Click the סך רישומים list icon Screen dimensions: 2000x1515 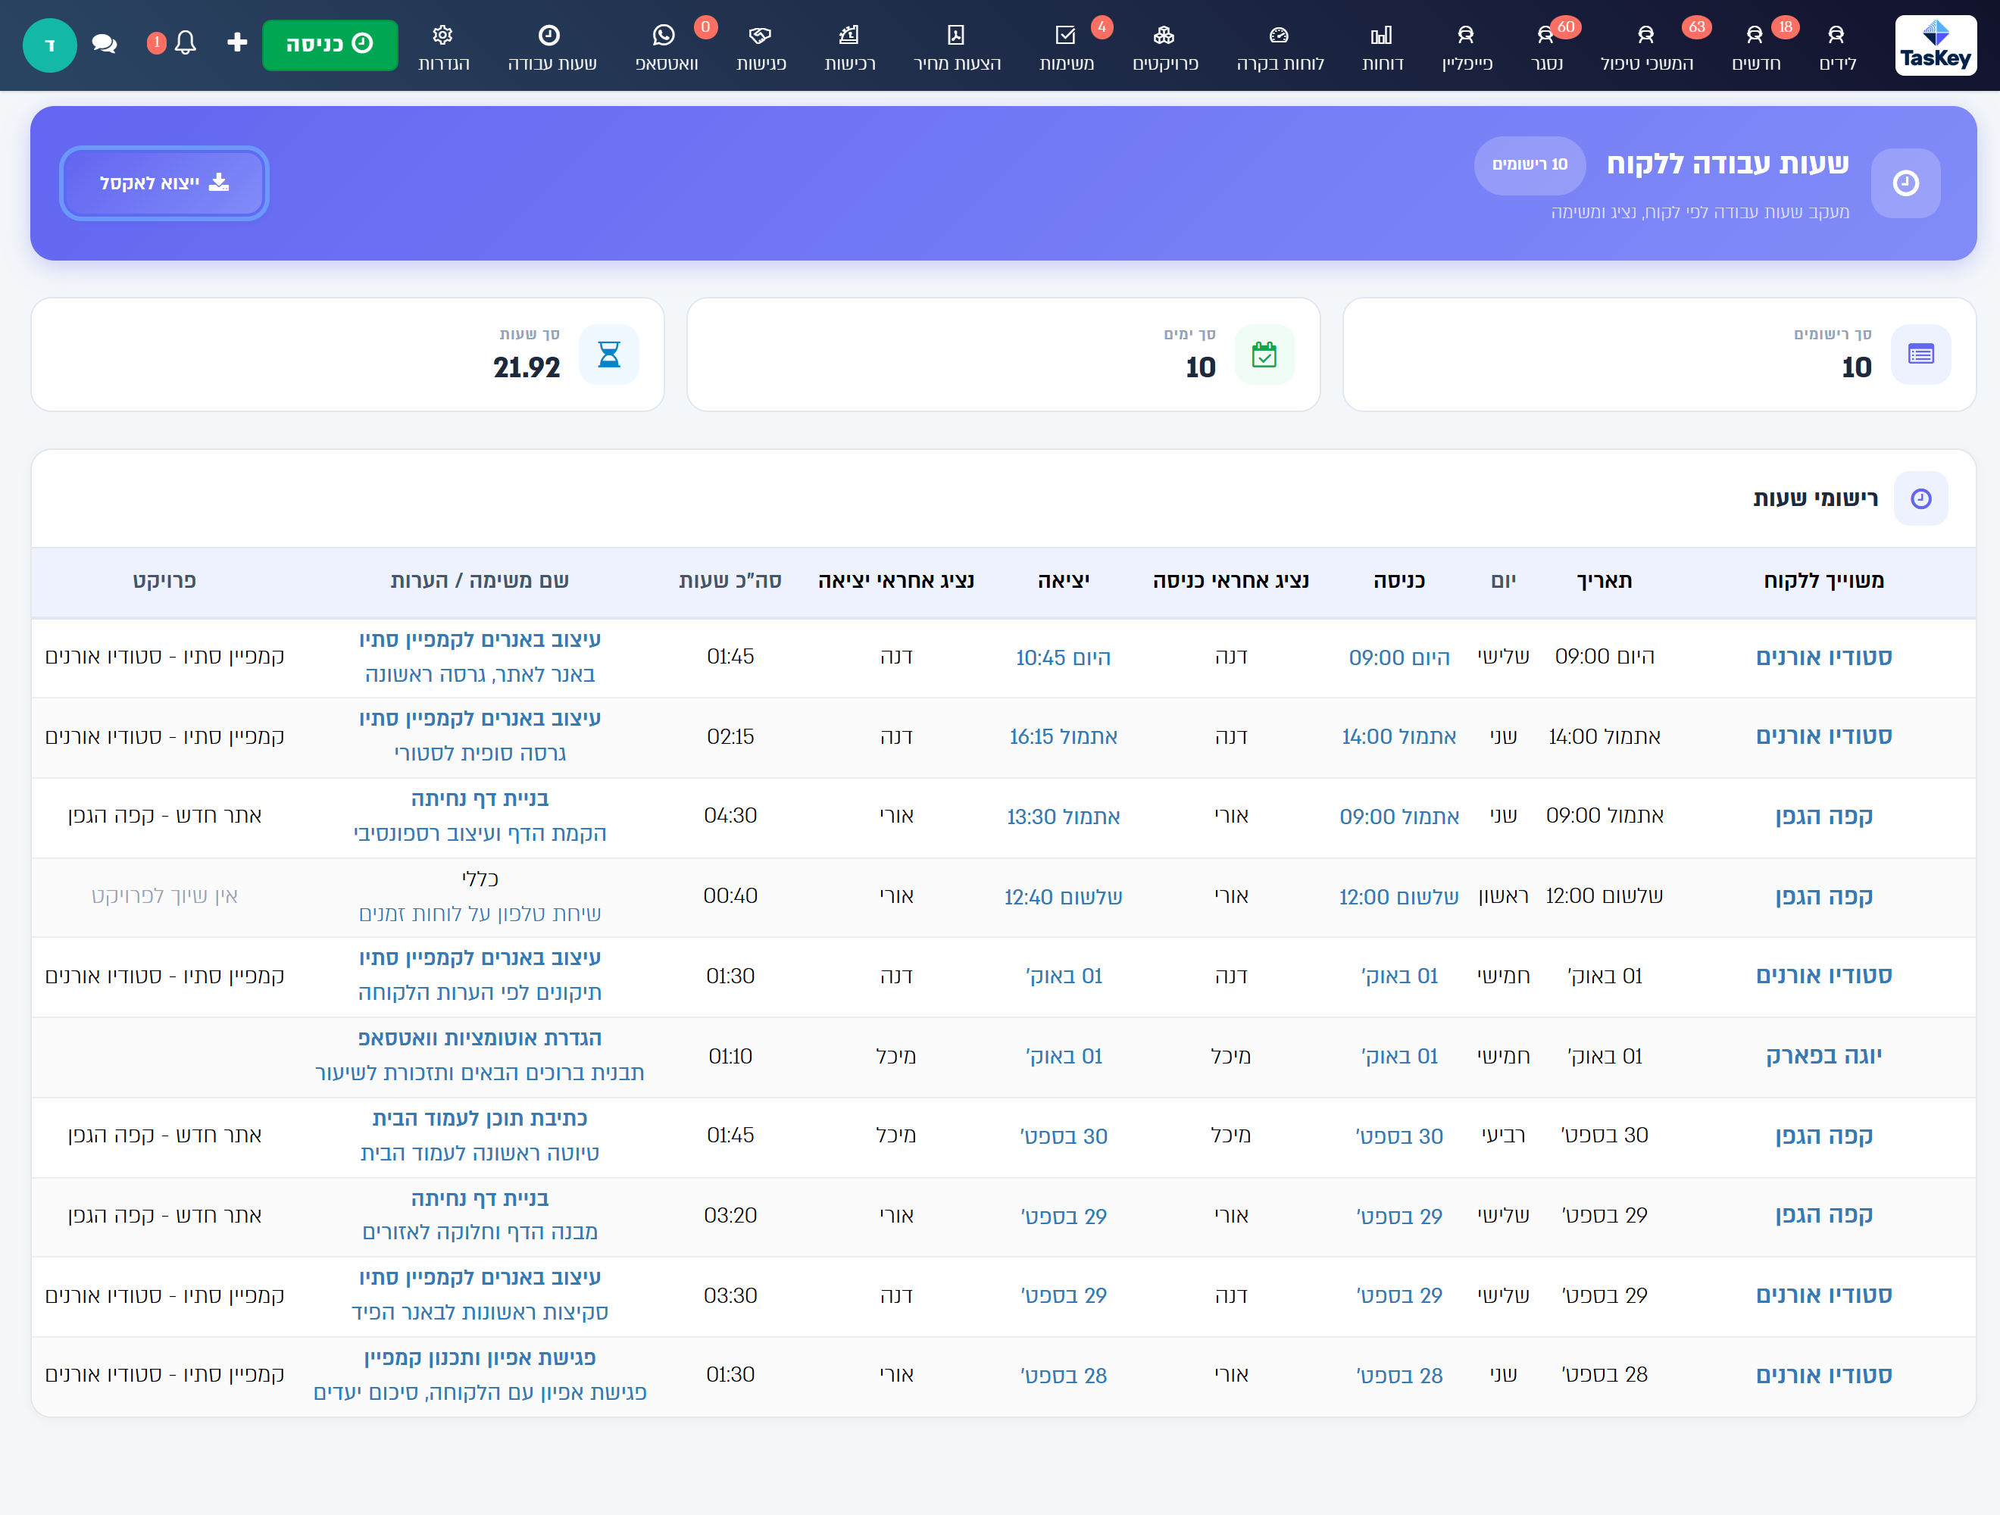(x=1921, y=355)
